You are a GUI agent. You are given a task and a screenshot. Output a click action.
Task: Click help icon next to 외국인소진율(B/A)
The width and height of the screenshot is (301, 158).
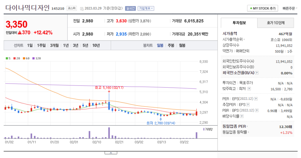click(257, 73)
